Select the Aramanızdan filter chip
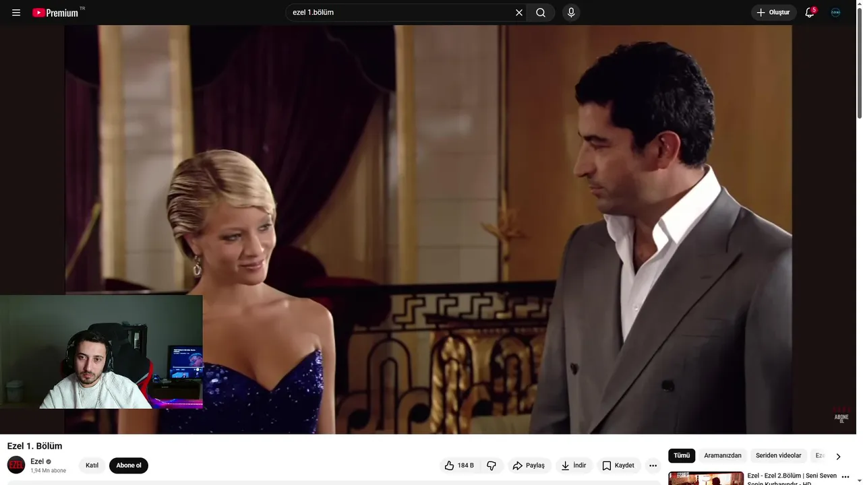 [723, 456]
